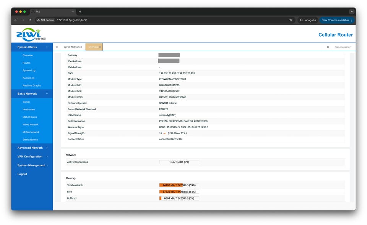Image resolution: width=367 pixels, height=225 pixels.
Task: Open Static address in the sidebar
Action: click(30, 140)
